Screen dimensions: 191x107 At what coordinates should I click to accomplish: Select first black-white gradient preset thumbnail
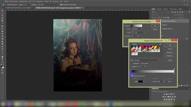coord(133,47)
